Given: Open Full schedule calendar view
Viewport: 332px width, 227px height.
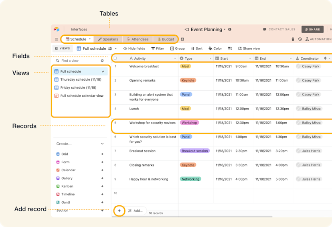Looking at the screenshot, I should point(81,96).
